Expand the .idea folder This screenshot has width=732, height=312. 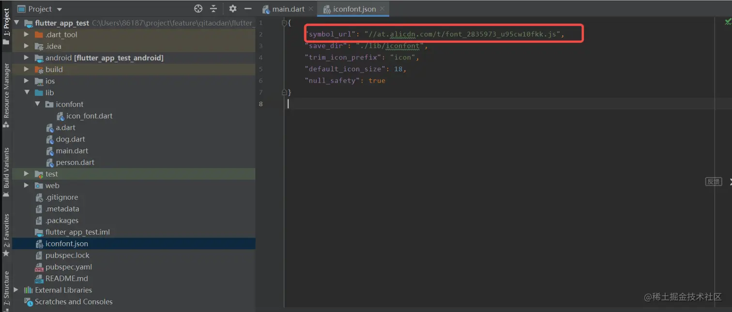[27, 46]
